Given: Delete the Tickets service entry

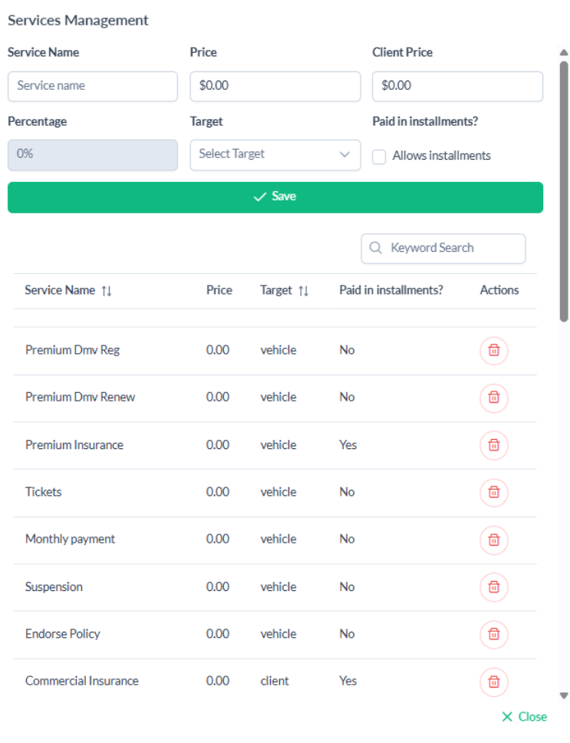Looking at the screenshot, I should pyautogui.click(x=494, y=492).
